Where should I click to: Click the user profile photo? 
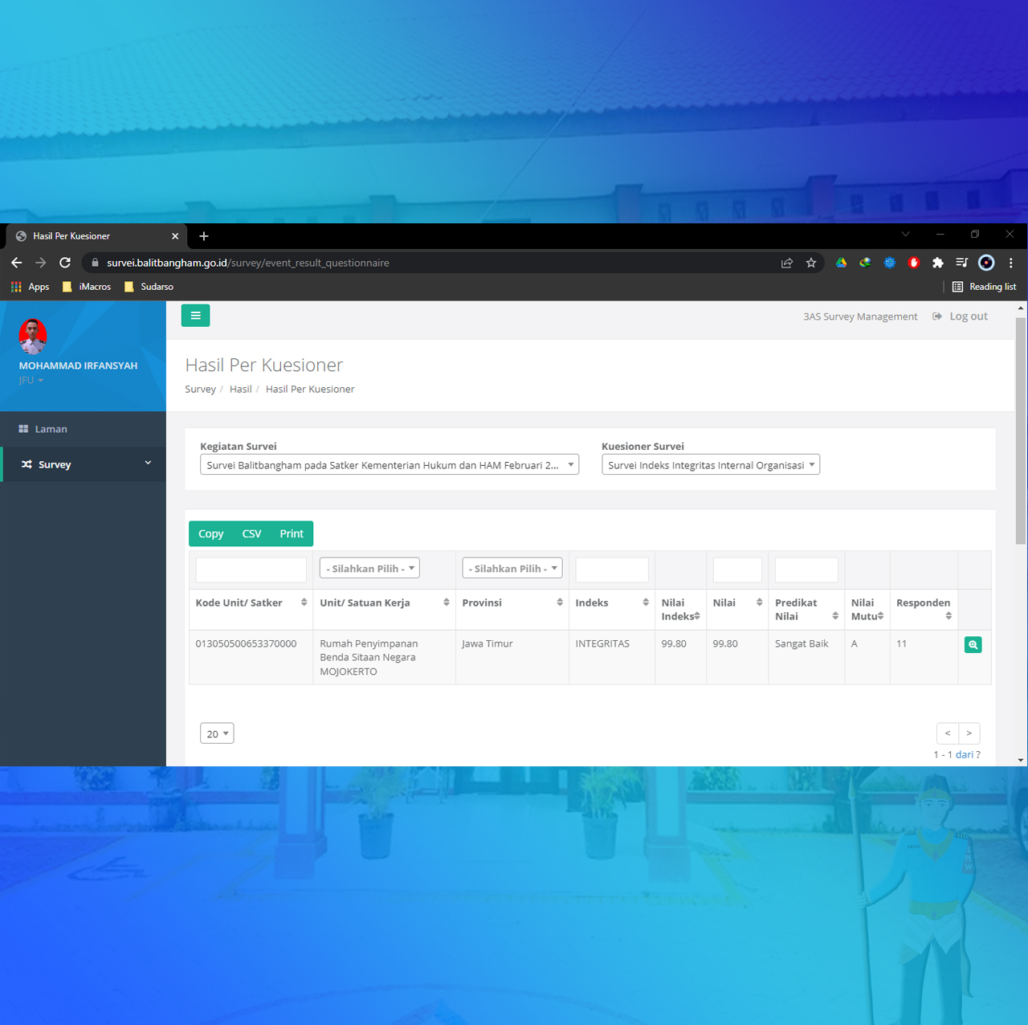coord(33,336)
